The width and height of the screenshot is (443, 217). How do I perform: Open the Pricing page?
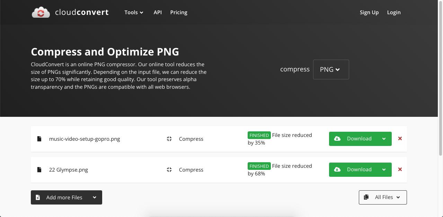[x=179, y=12]
